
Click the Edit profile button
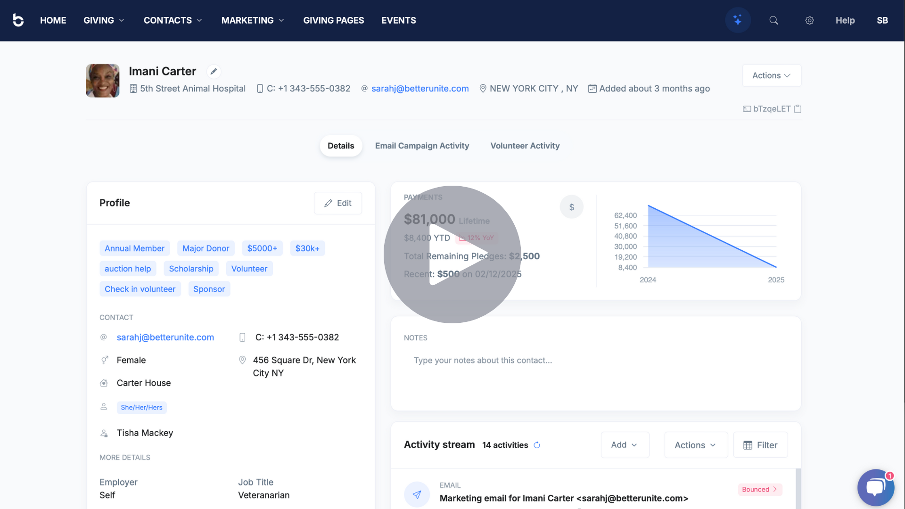tap(338, 203)
